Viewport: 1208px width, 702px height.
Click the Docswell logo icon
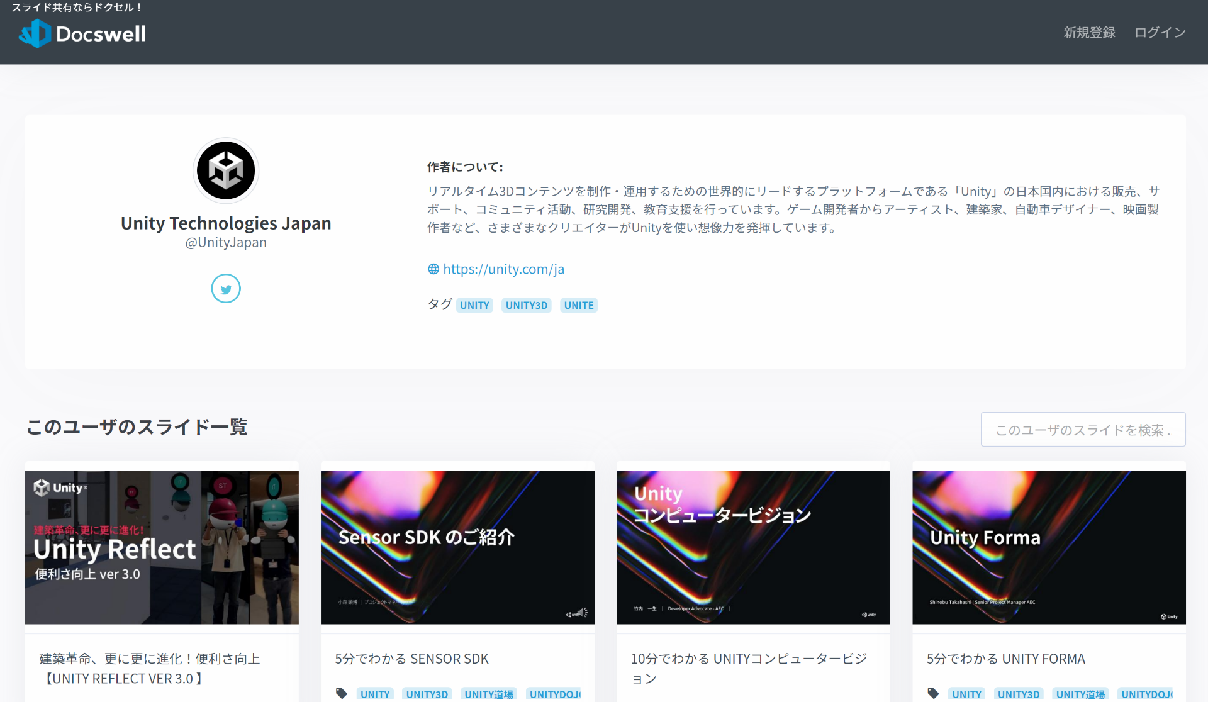(35, 33)
